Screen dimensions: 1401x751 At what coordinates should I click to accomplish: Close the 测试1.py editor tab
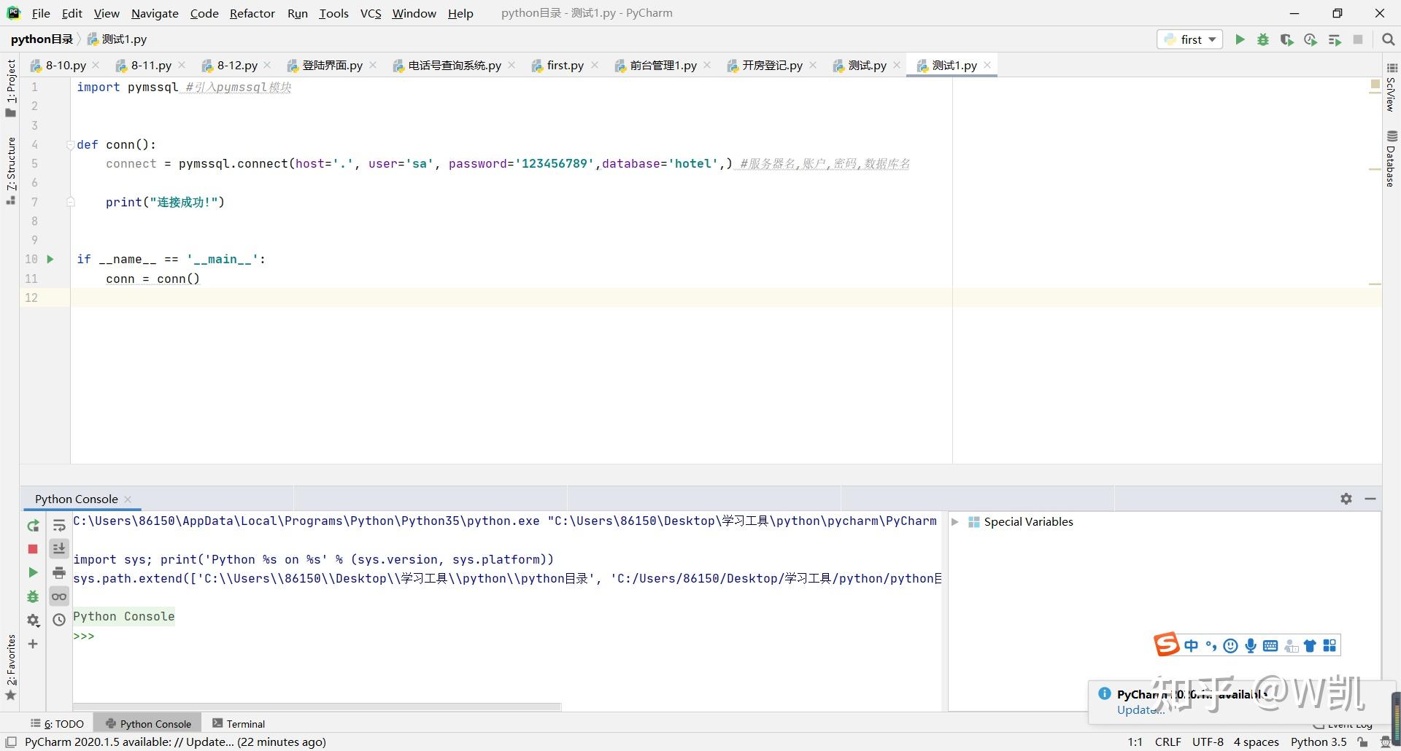[987, 65]
